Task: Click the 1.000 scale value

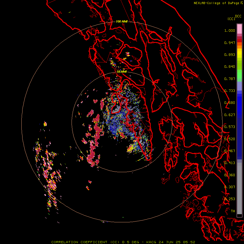Action: coord(230,30)
